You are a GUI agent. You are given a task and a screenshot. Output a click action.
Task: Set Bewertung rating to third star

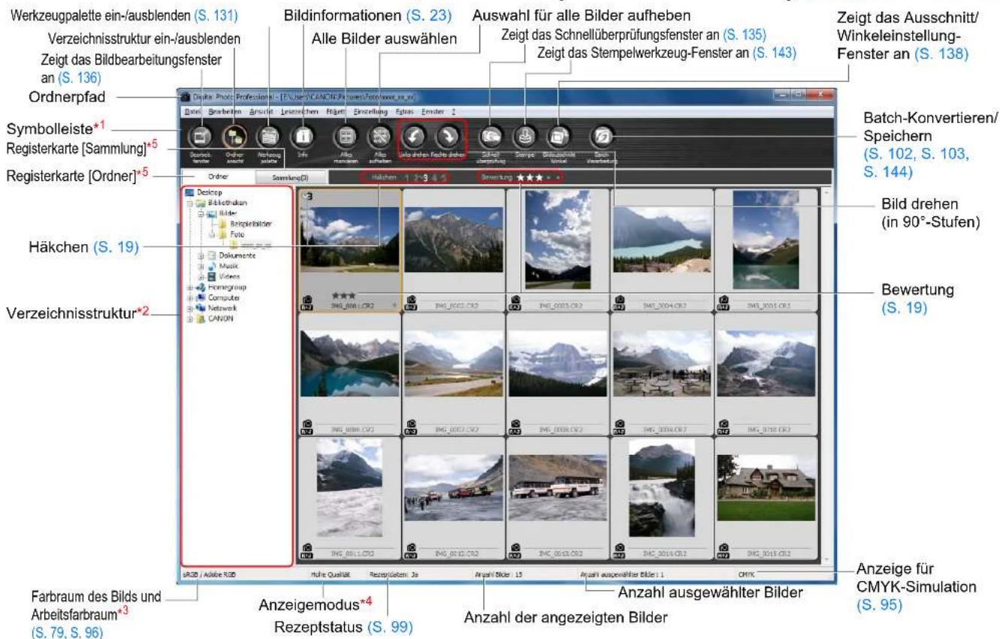click(x=539, y=179)
